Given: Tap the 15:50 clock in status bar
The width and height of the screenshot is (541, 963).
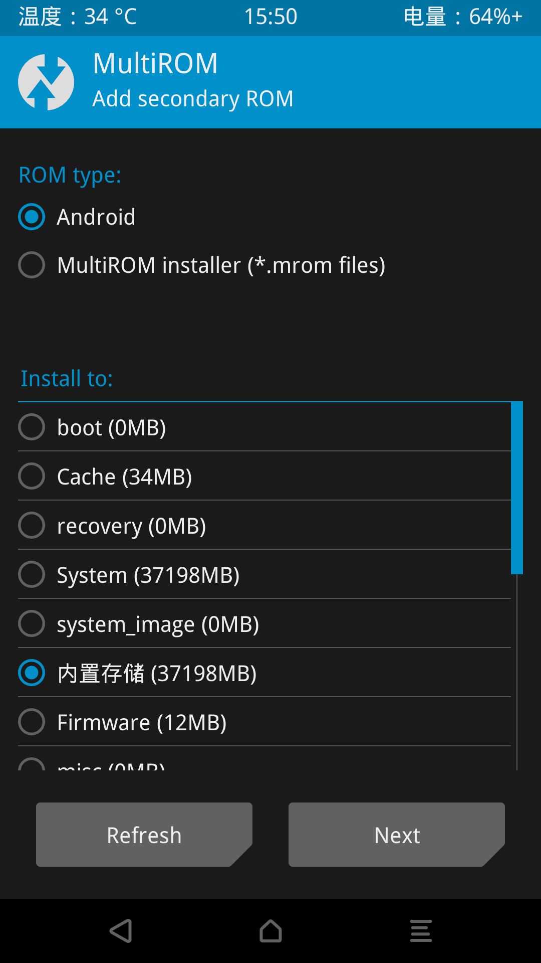Looking at the screenshot, I should pos(270,17).
